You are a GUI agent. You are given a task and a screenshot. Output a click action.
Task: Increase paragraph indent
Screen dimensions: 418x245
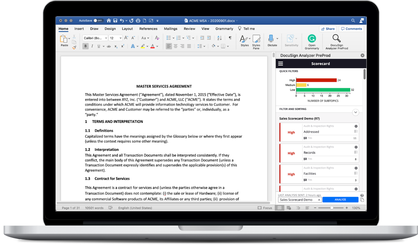(x=209, y=38)
